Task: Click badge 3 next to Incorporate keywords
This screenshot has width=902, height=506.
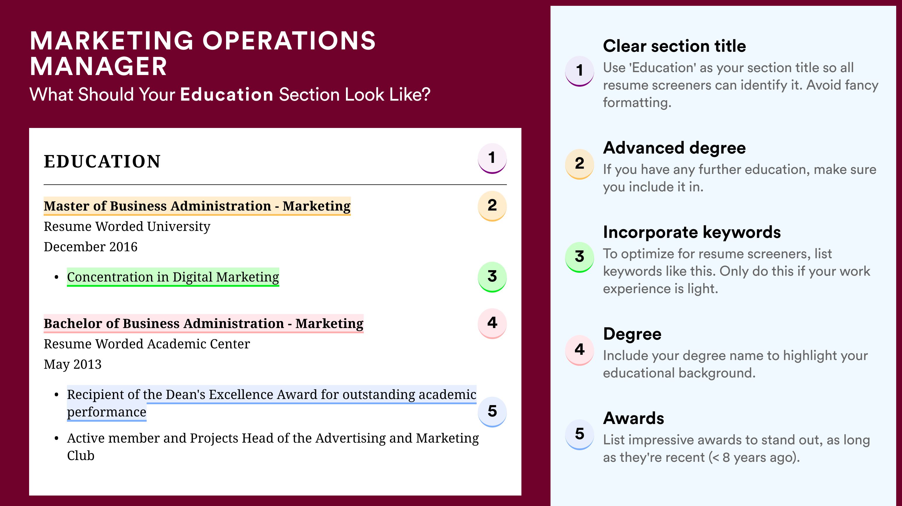Action: point(580,257)
